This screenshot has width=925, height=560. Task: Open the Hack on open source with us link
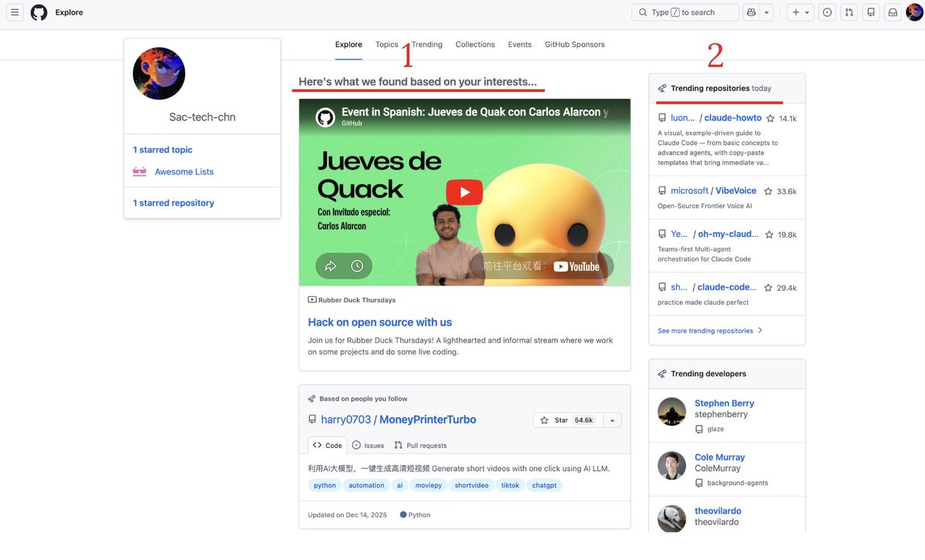[x=380, y=322]
